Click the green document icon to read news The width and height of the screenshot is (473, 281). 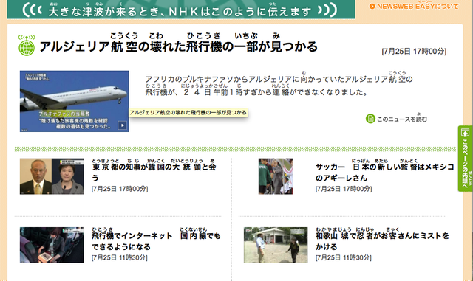[370, 119]
